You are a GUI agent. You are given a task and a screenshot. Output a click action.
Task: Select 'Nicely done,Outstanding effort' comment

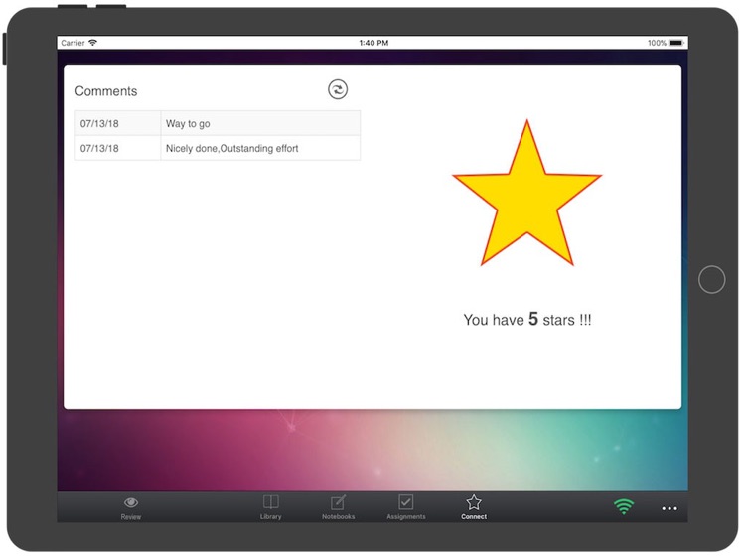[260, 148]
